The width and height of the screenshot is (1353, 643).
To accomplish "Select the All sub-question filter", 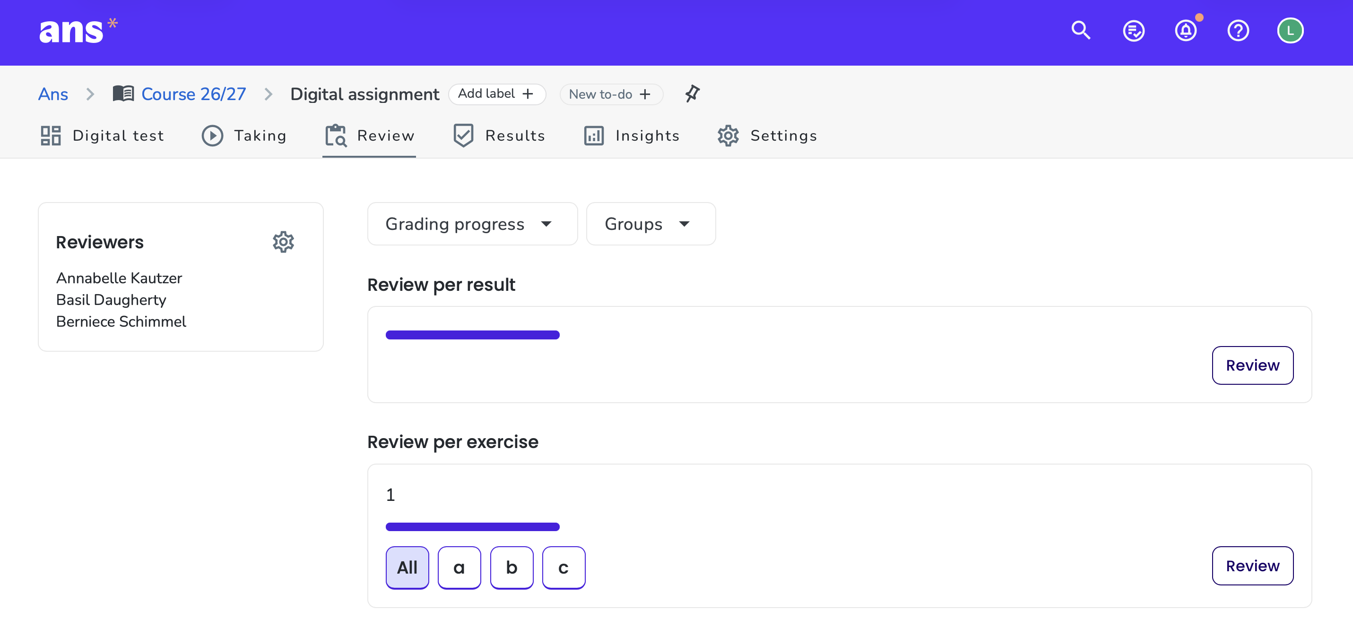I will pos(407,567).
